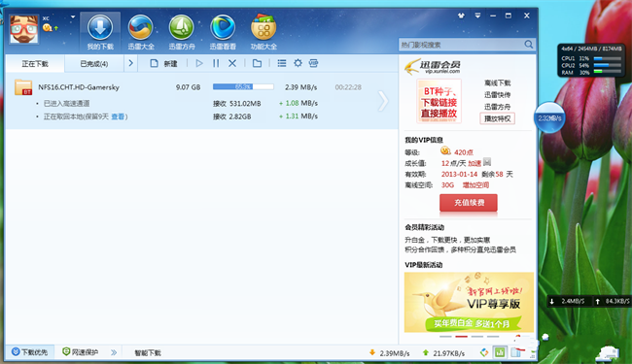Click the download speed 2.39MB/s indicator

pyautogui.click(x=389, y=353)
